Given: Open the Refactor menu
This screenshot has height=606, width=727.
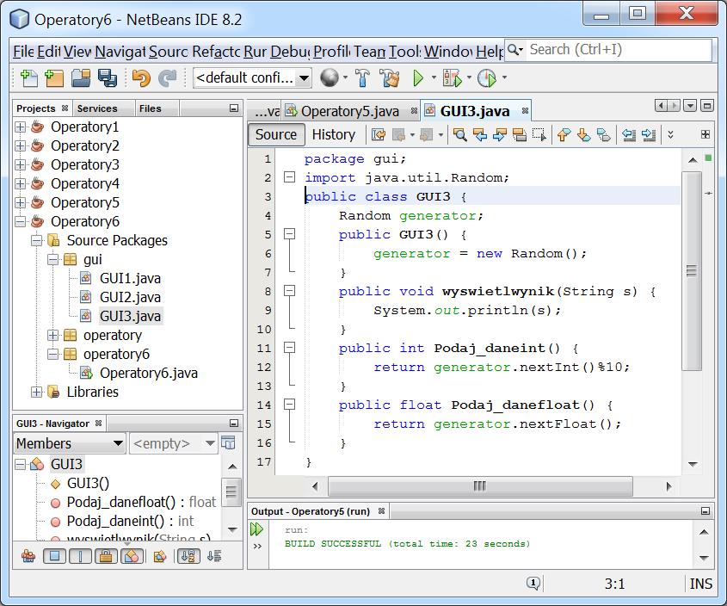Looking at the screenshot, I should [216, 51].
